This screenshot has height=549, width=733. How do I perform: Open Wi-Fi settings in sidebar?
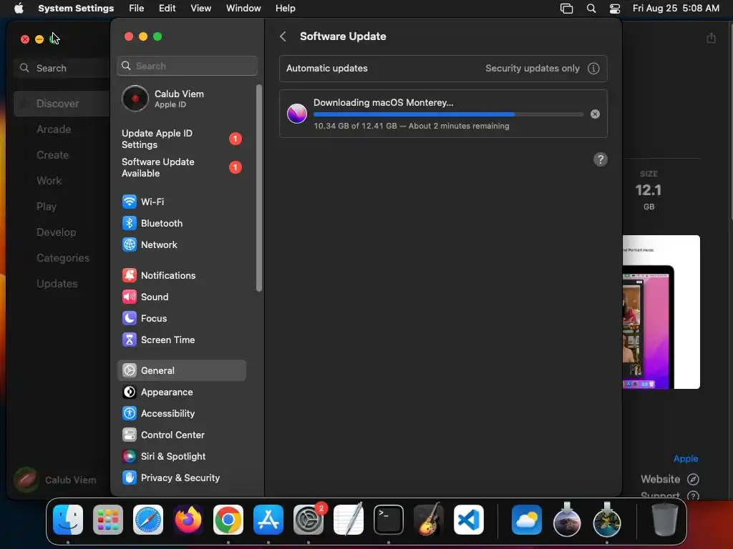point(181,202)
